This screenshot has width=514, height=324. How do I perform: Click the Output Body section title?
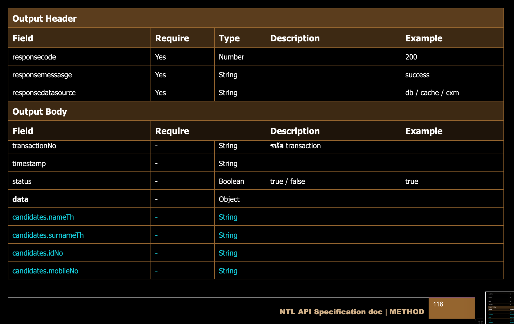click(40, 111)
